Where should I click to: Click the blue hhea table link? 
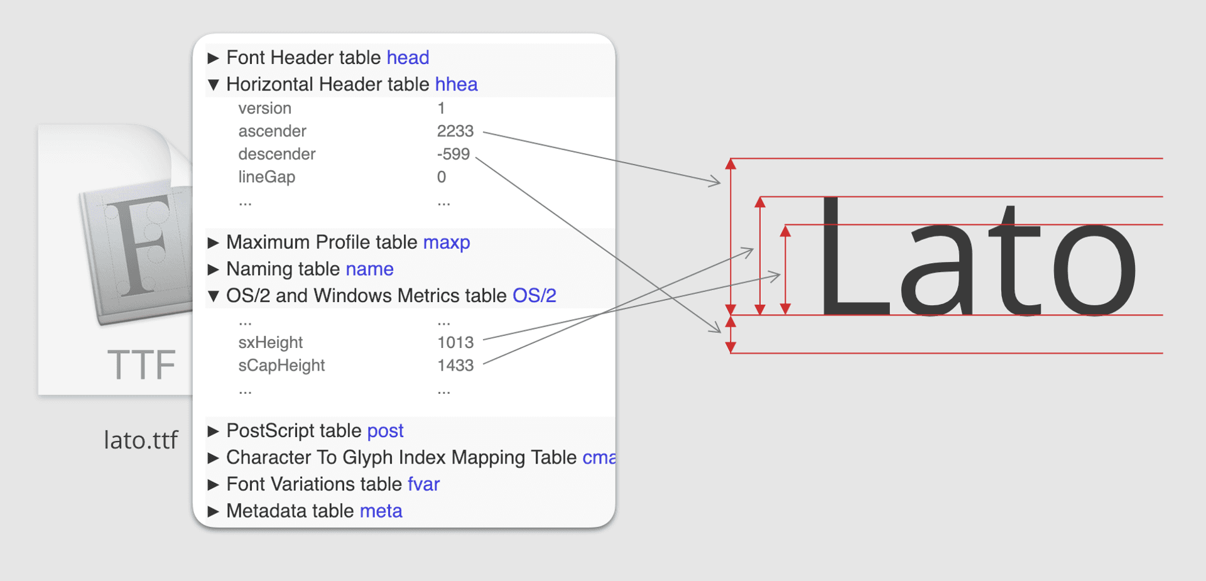(x=456, y=84)
